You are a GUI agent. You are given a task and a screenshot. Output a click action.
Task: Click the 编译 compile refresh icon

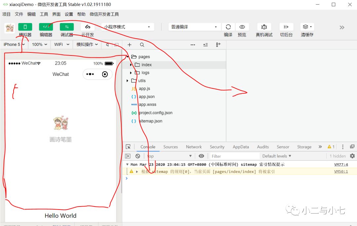point(228,27)
